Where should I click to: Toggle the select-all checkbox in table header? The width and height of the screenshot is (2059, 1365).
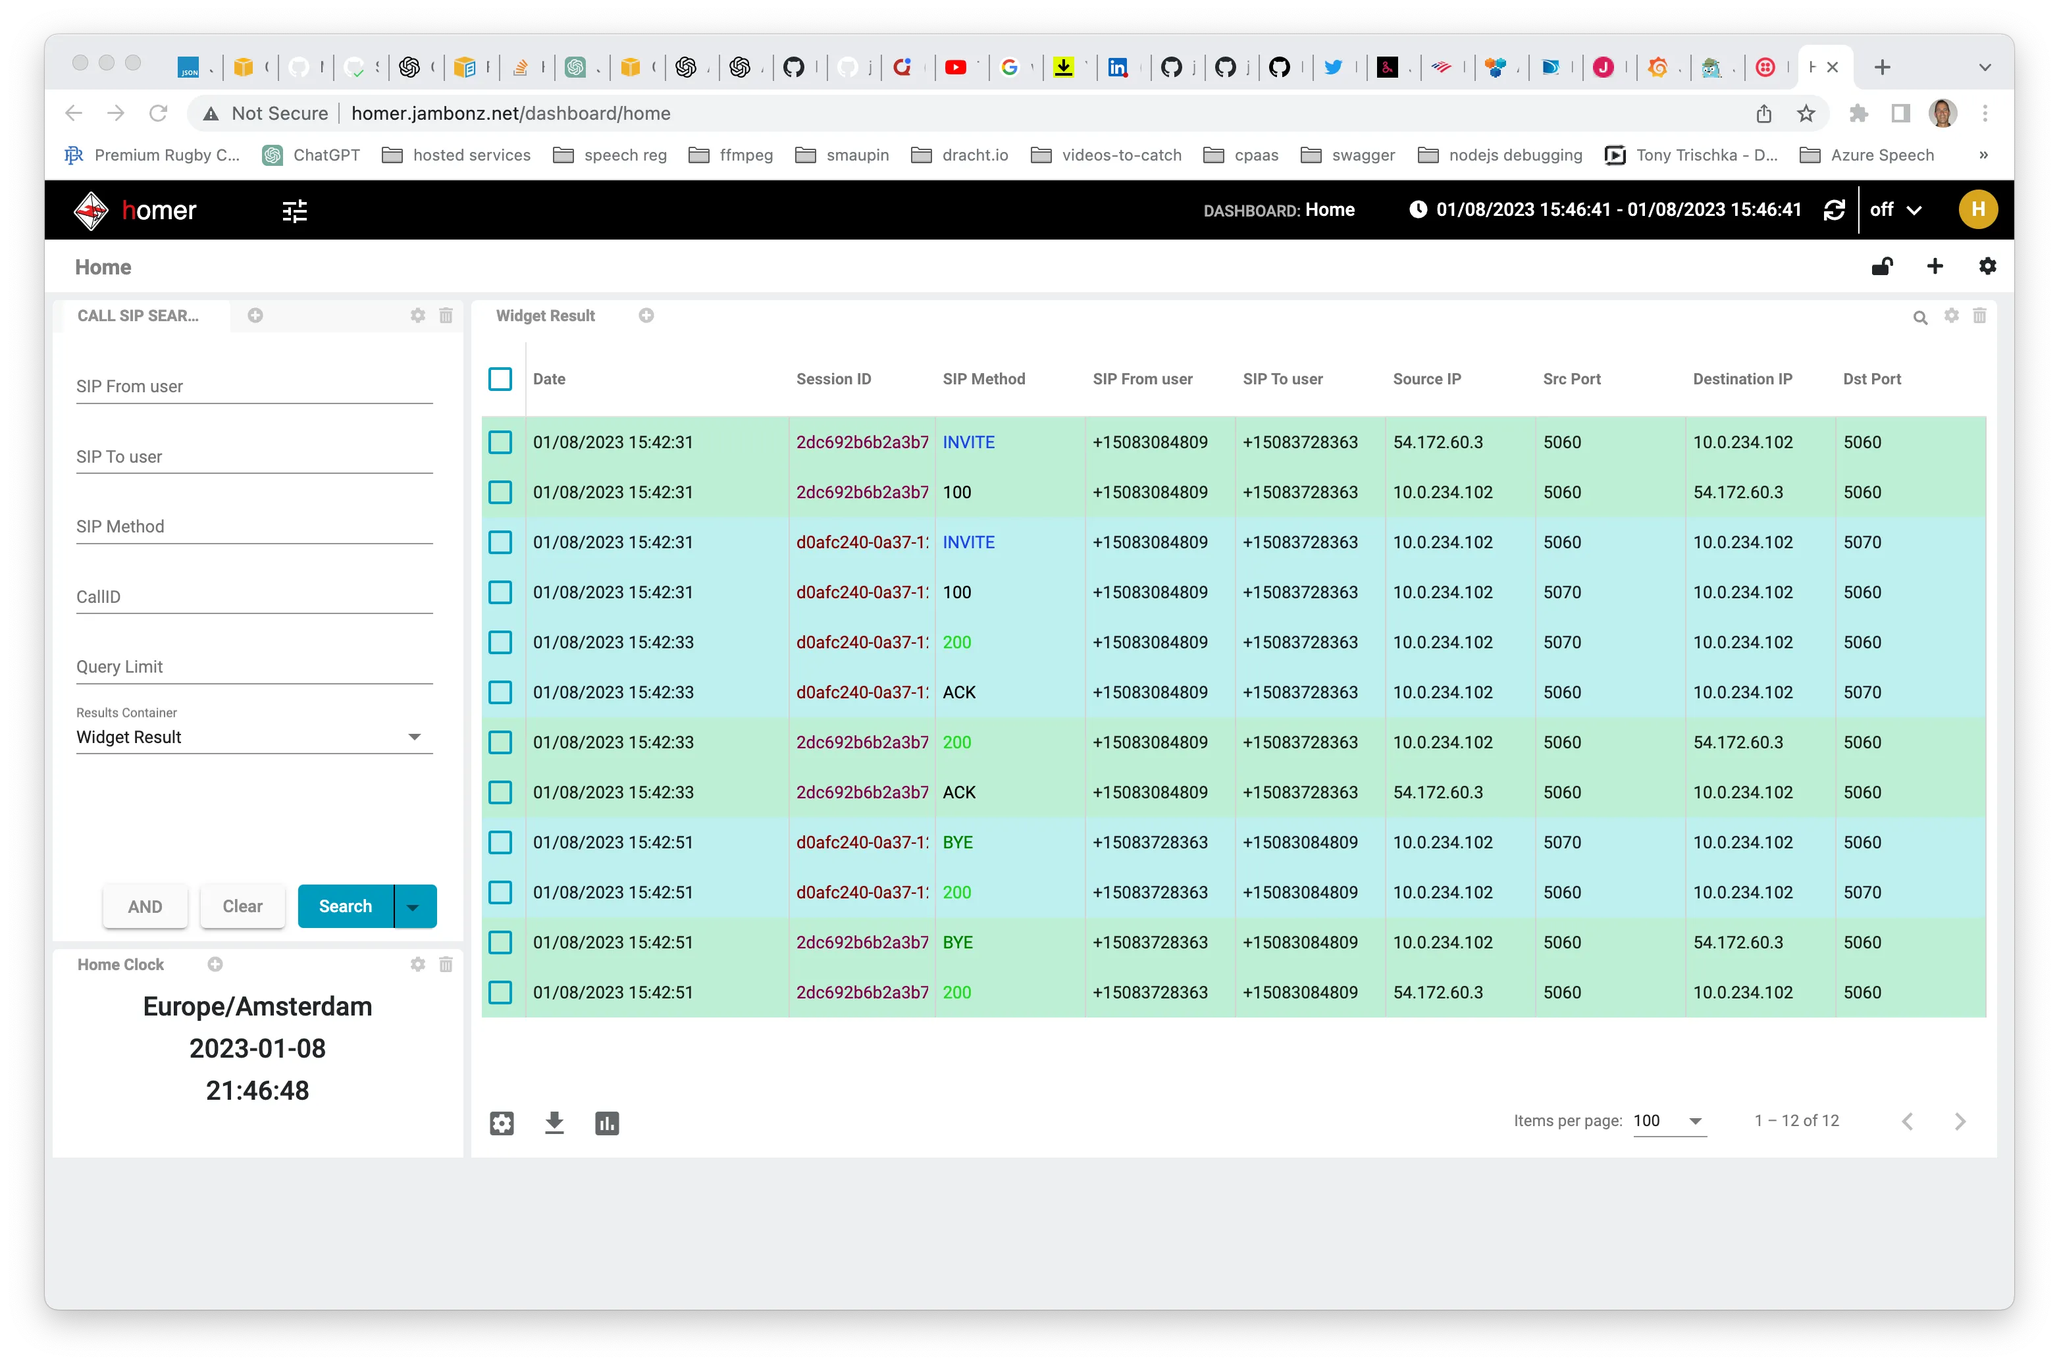point(500,380)
